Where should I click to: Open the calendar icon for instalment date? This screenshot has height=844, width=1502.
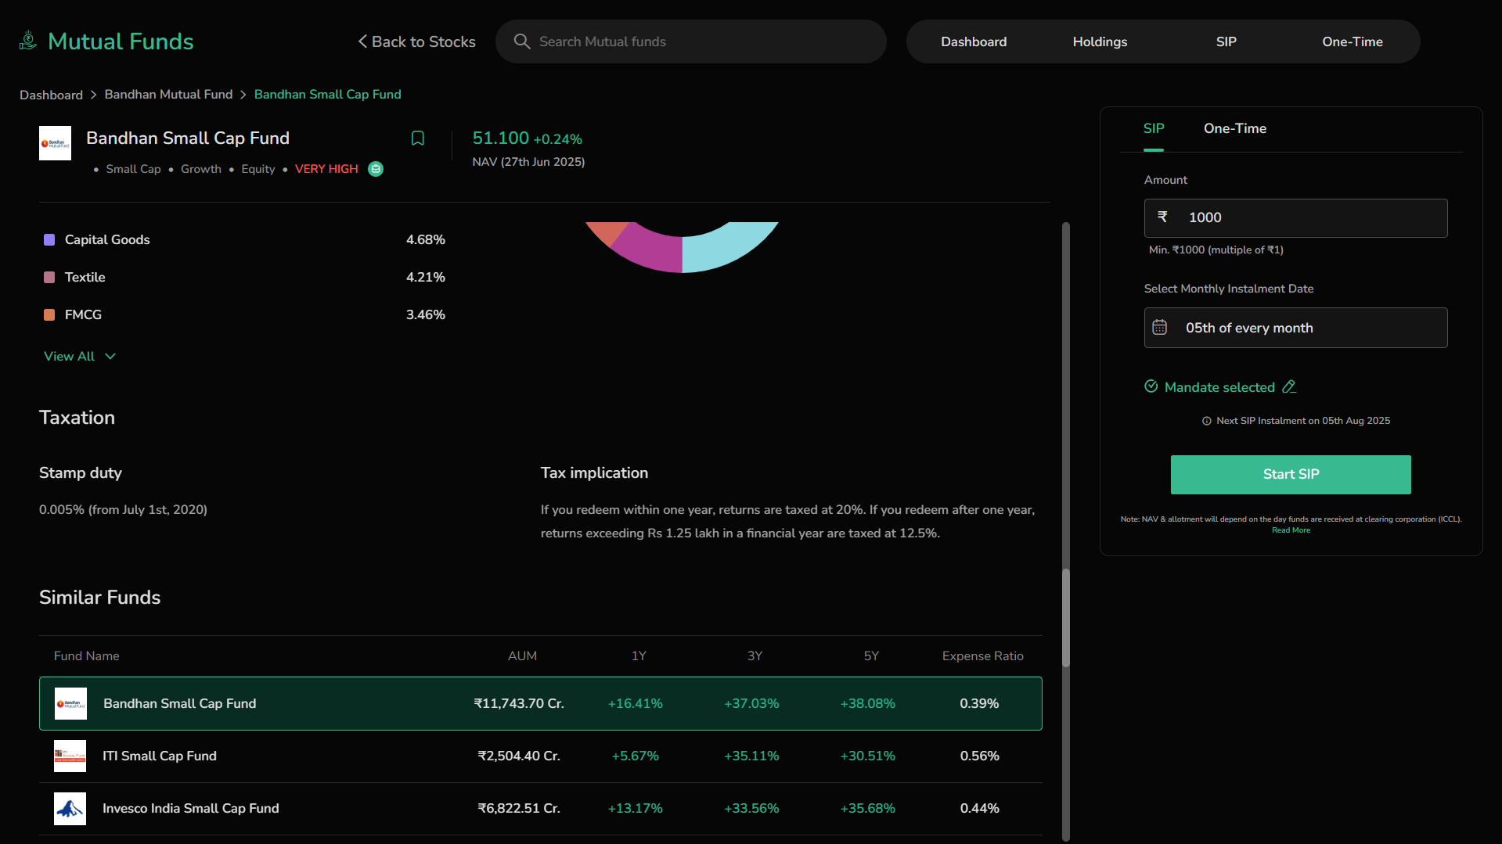click(1159, 328)
